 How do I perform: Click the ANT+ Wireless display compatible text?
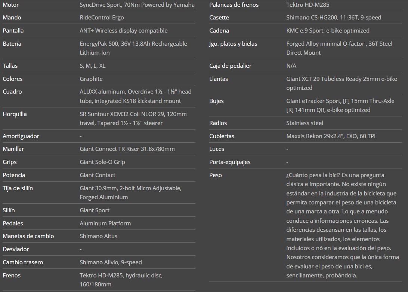tap(123, 31)
